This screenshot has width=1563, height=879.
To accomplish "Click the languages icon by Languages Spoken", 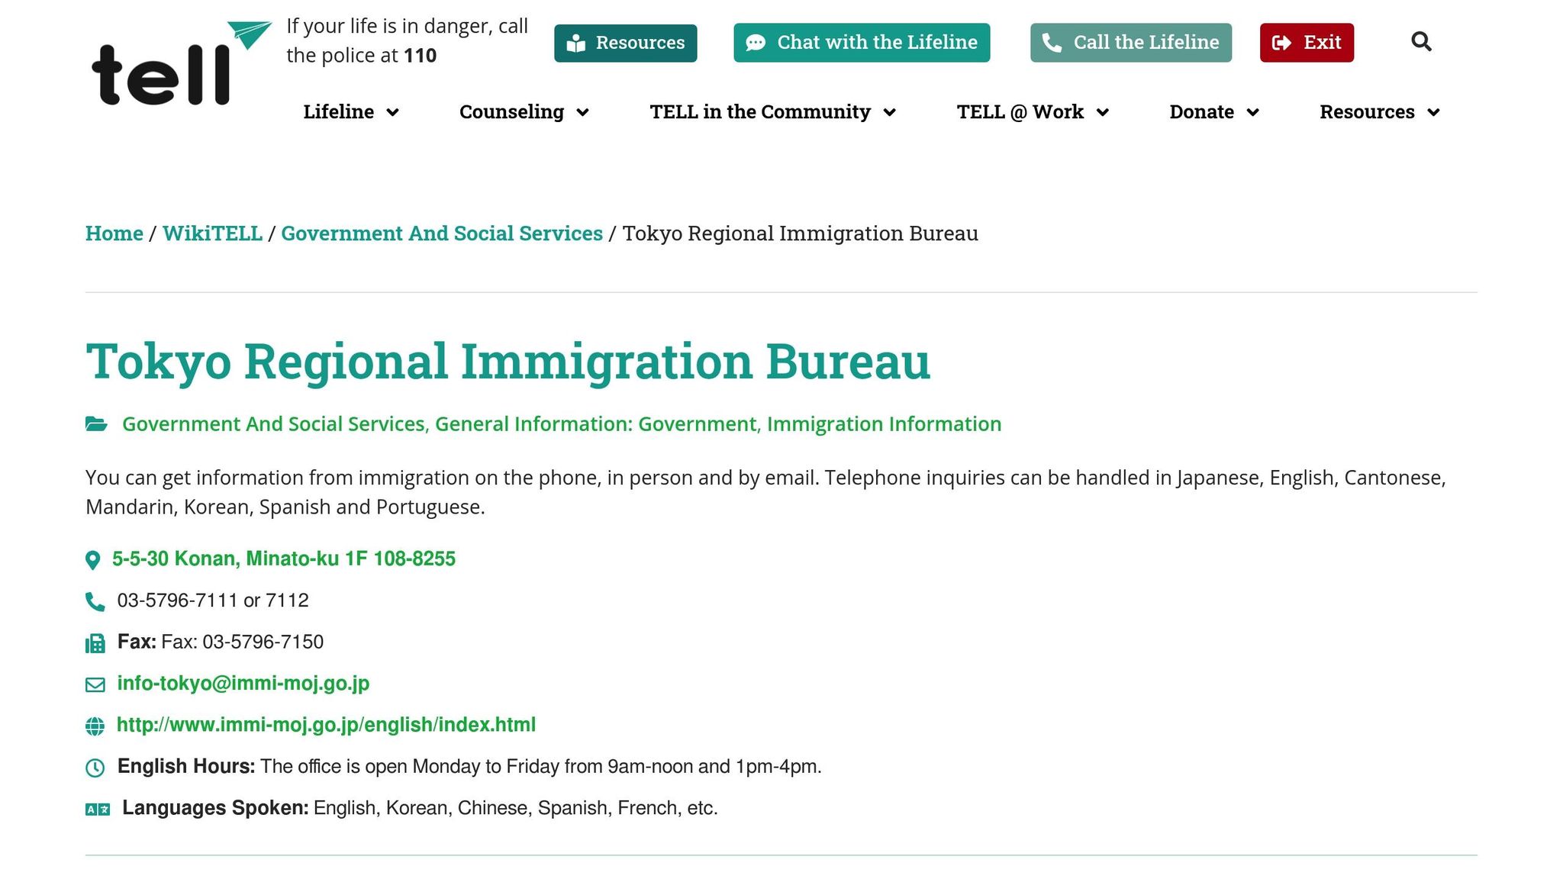I will click(x=98, y=809).
